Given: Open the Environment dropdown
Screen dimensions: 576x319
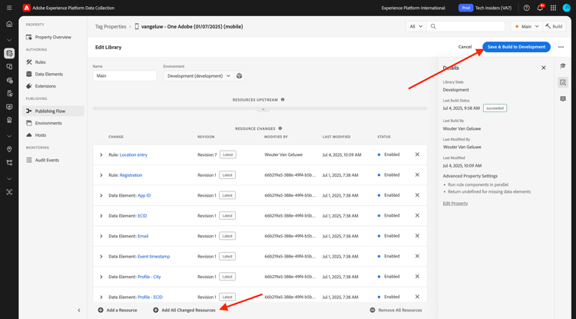Looking at the screenshot, I should (x=199, y=76).
